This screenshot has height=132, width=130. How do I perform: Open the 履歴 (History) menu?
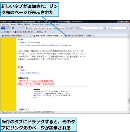[x=27, y=25]
